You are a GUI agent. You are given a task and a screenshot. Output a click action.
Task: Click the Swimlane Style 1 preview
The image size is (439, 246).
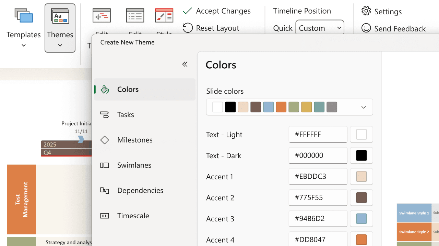[414, 213]
